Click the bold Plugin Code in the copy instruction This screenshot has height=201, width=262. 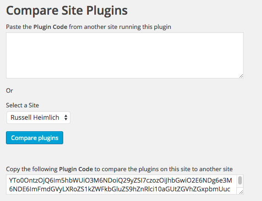[76, 169]
